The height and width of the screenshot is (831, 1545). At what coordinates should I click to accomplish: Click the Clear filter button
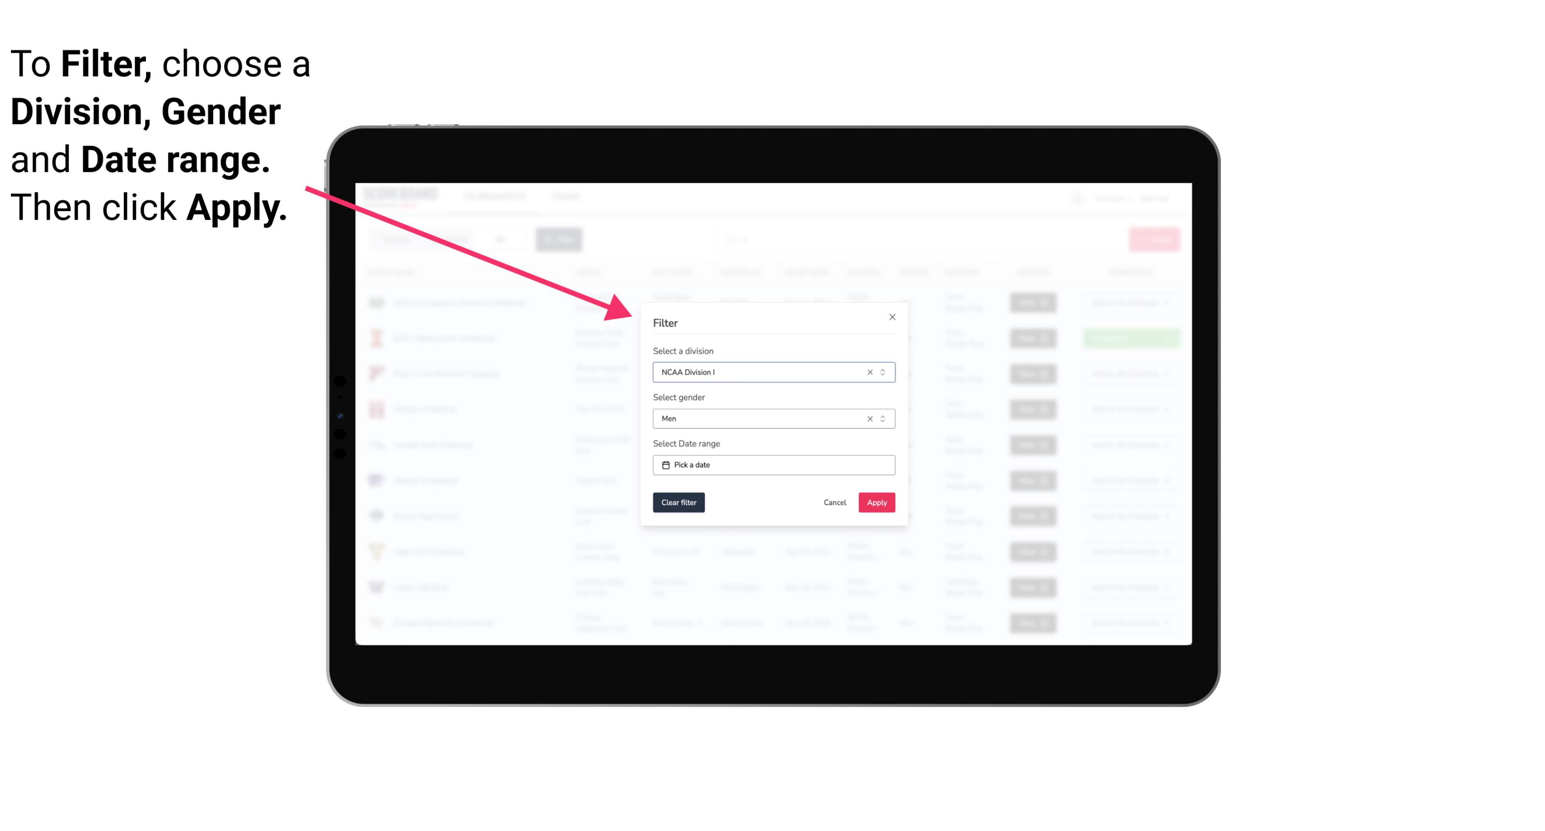tap(679, 503)
